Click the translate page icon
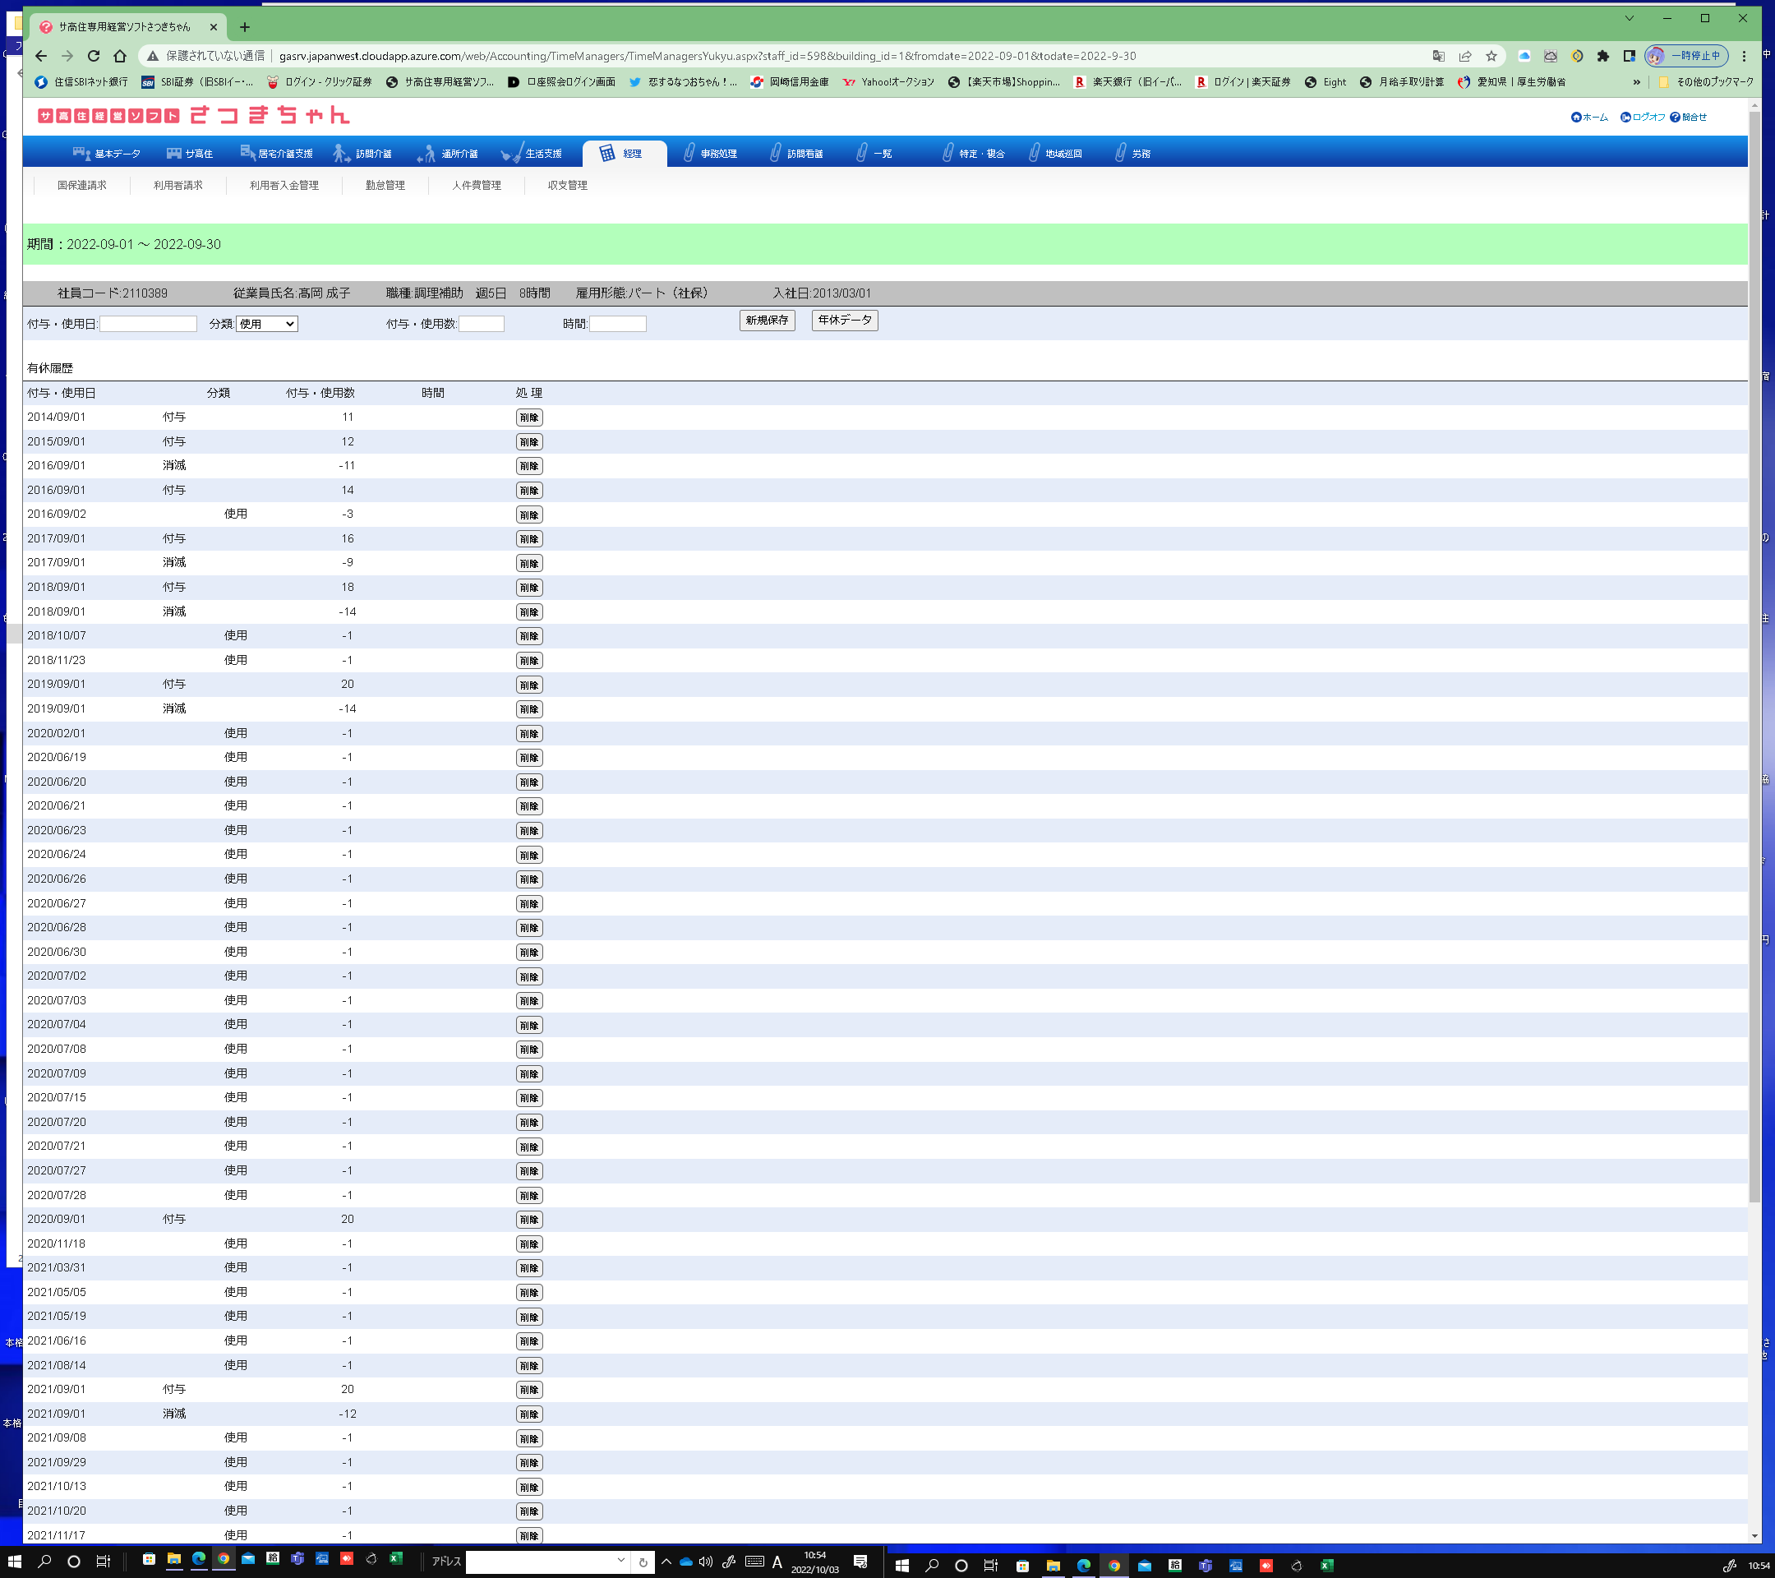The image size is (1775, 1578). point(1438,56)
